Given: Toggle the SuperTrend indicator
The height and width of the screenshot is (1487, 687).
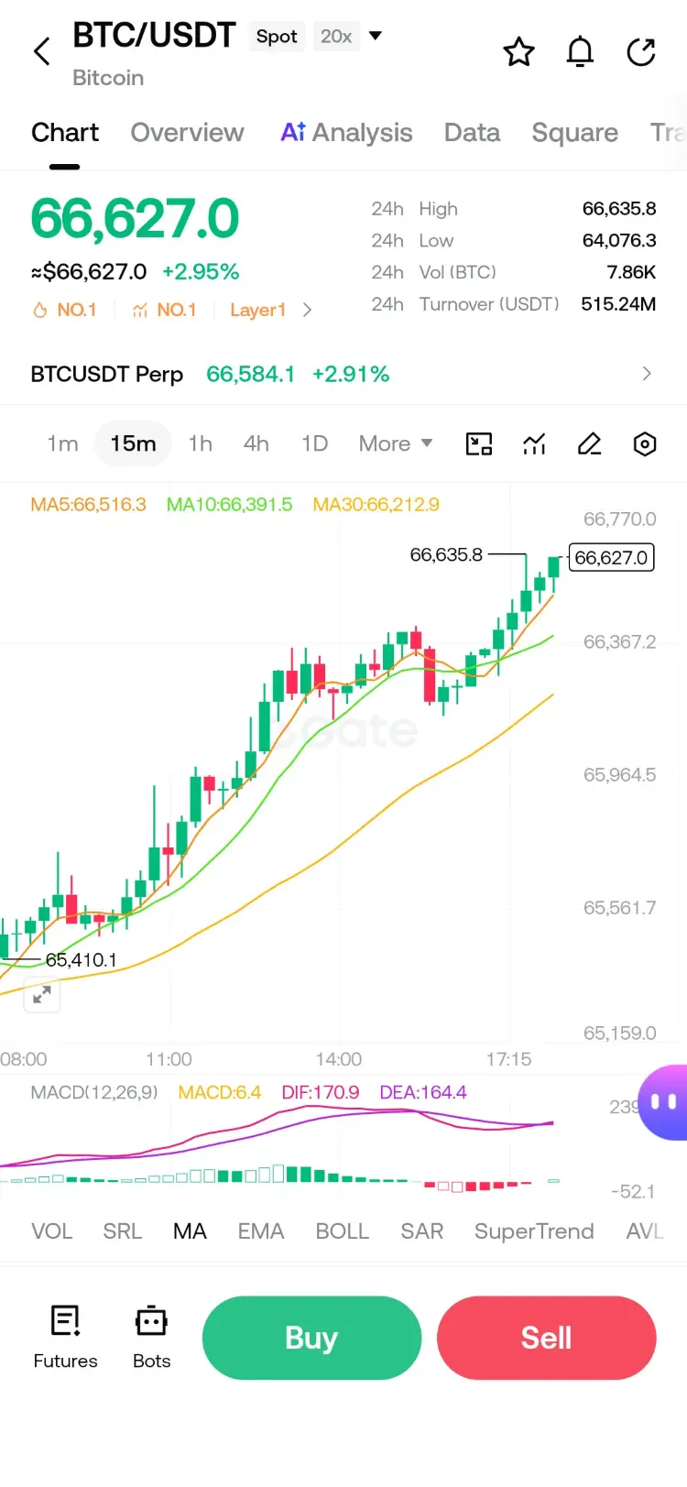Looking at the screenshot, I should click(x=534, y=1231).
